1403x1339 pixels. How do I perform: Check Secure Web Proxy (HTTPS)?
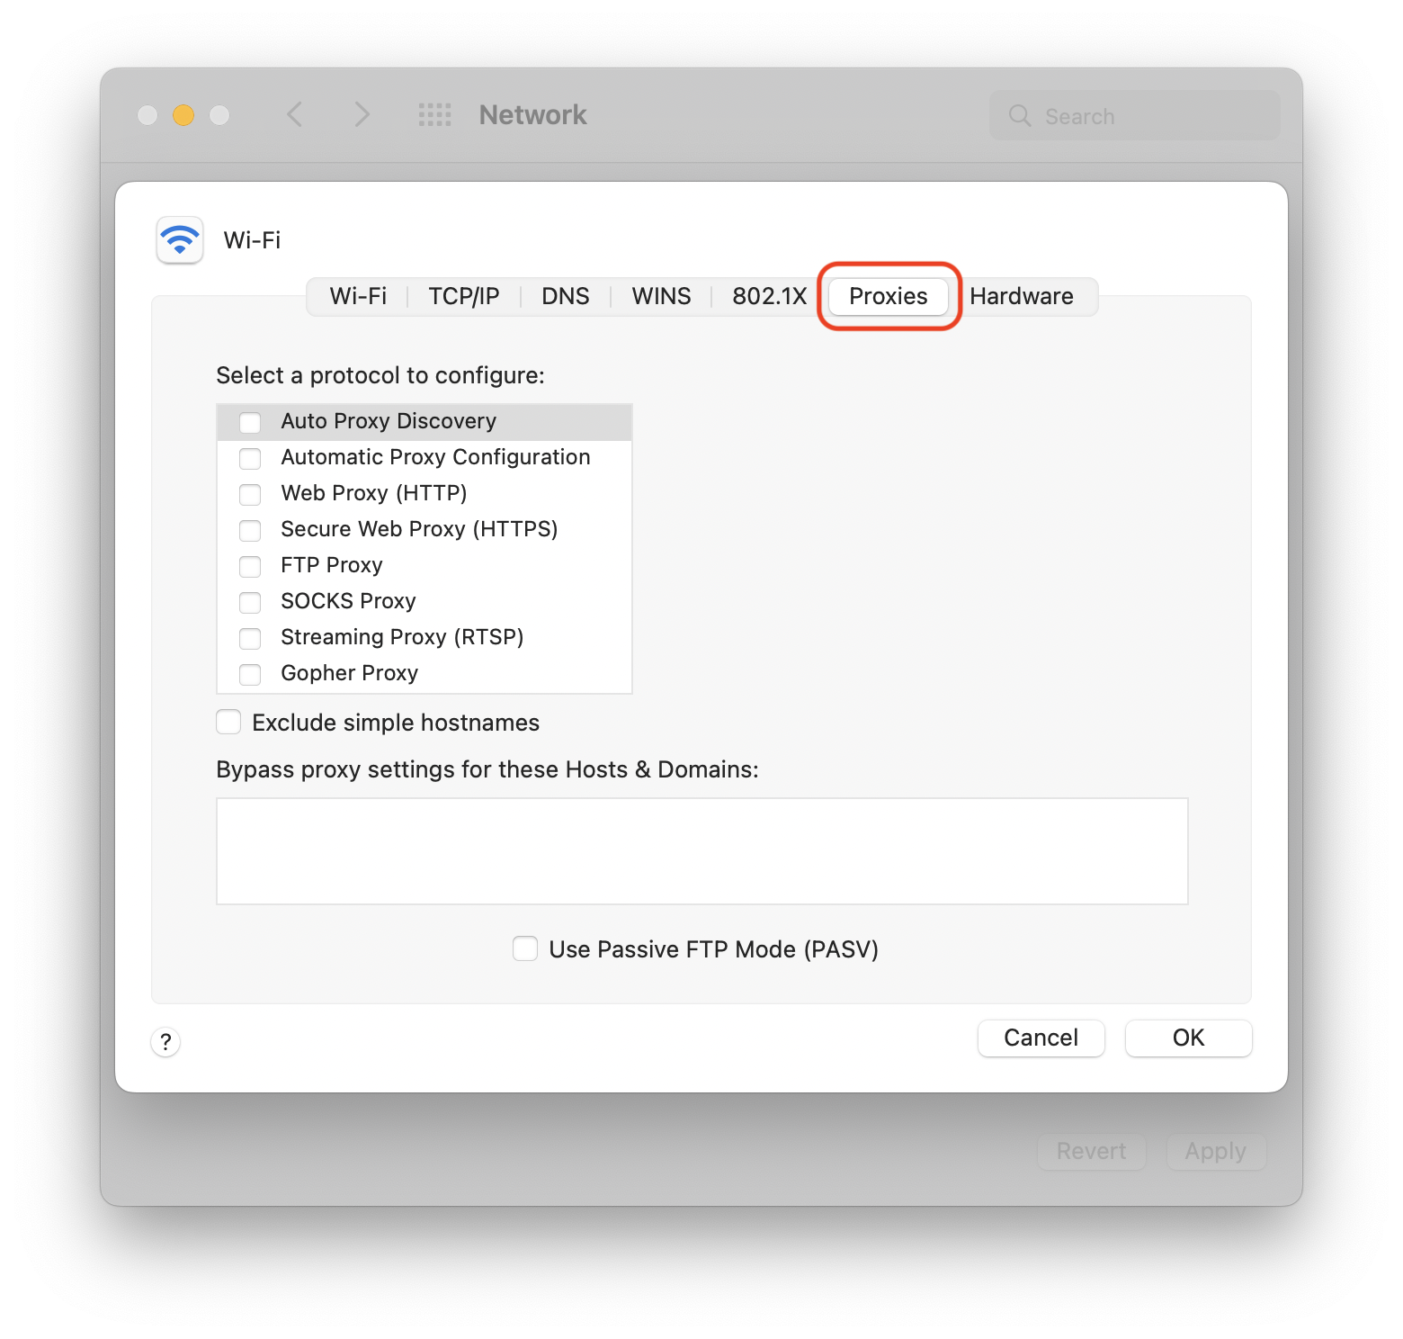point(250,530)
